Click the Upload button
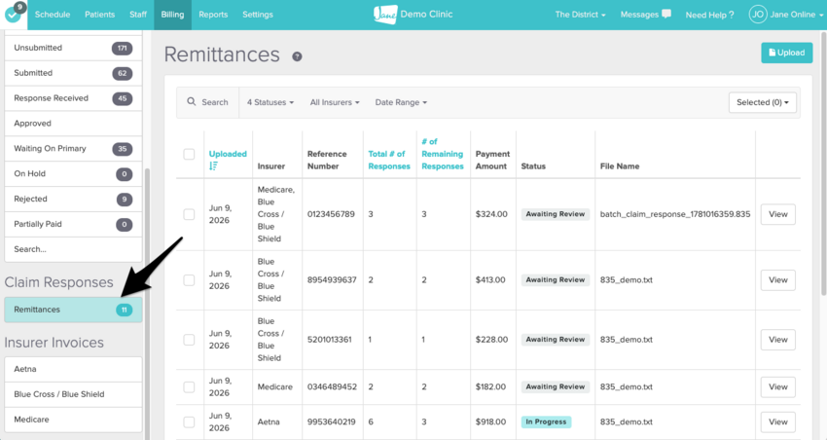 (786, 53)
